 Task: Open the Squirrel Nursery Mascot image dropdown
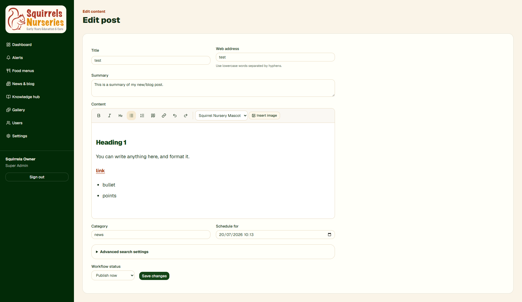click(221, 116)
